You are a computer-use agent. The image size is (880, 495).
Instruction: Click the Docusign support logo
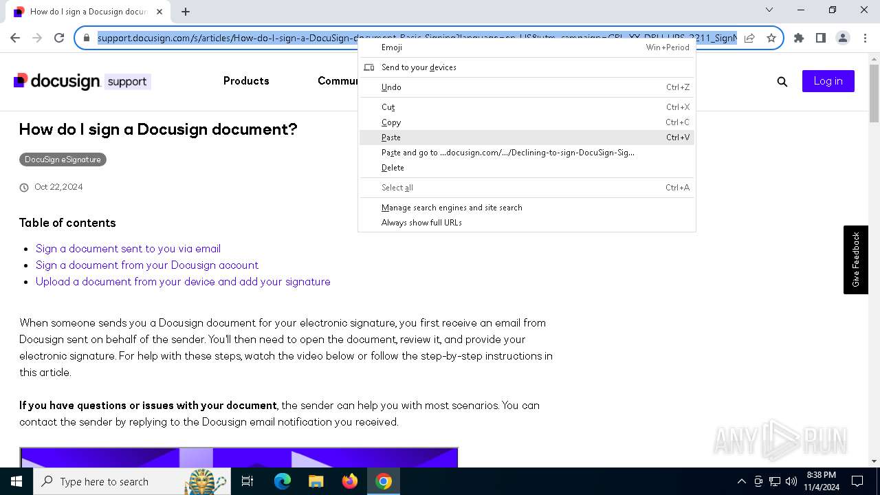pyautogui.click(x=82, y=81)
